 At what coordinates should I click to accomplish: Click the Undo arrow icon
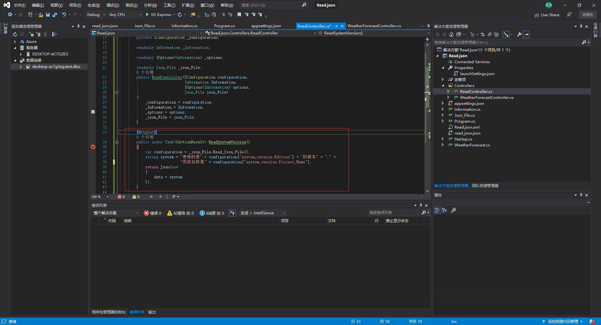[x=64, y=15]
